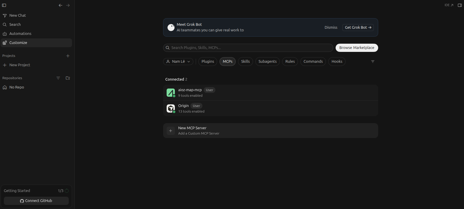Select the No Repo entry
Image resolution: width=464 pixels, height=209 pixels.
tap(36, 87)
